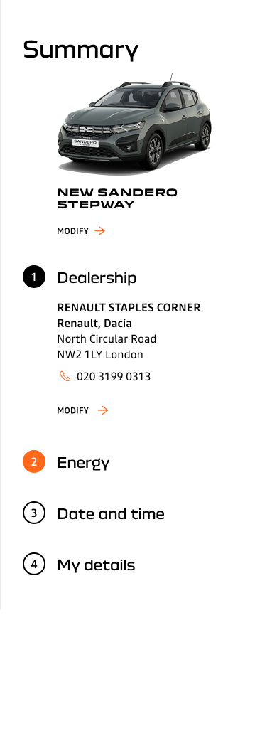The width and height of the screenshot is (277, 753).
Task: Select the outlined step 4 circle
Action: (34, 564)
